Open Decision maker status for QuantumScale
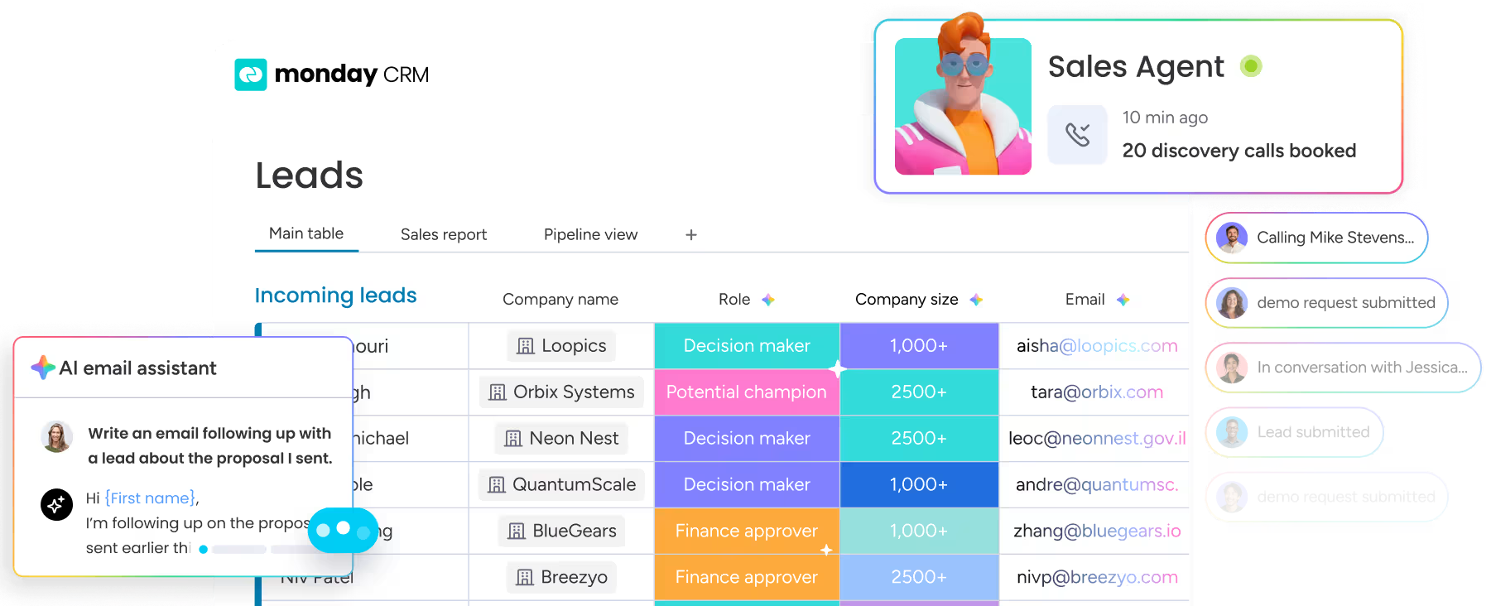 pyautogui.click(x=747, y=485)
